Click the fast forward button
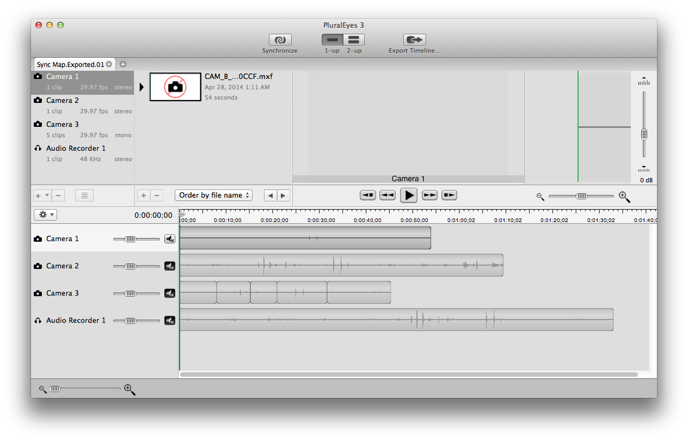The image size is (688, 441). click(x=430, y=195)
